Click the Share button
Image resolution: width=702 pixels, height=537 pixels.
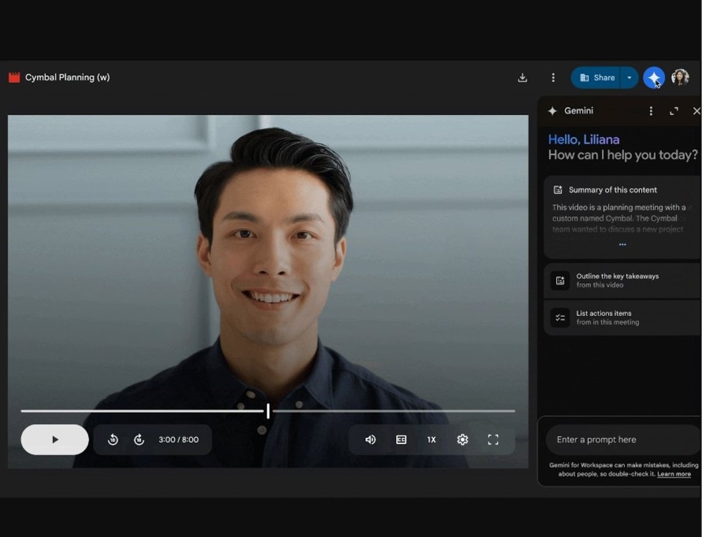(597, 78)
